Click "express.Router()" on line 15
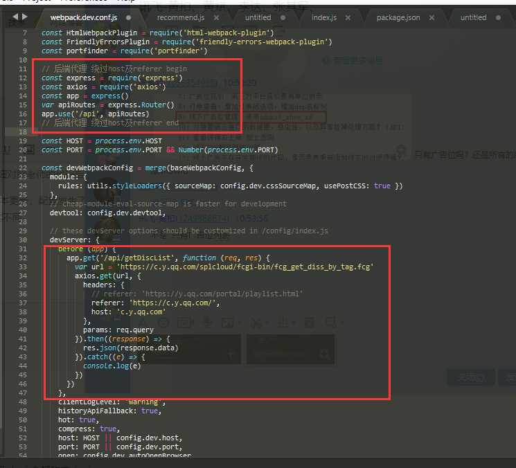Screen dimensions: 516x468 tap(141, 105)
